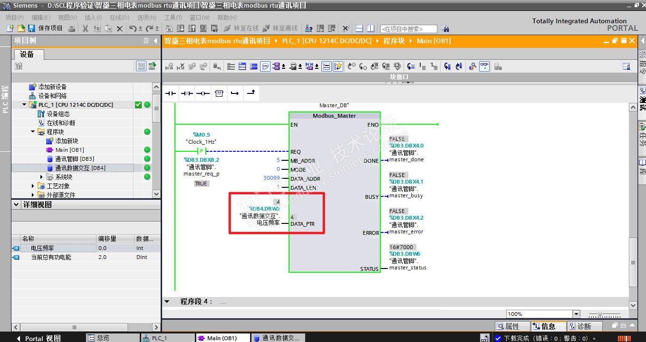The height and width of the screenshot is (342, 646).
Task: Click the open branch icon
Action: tap(234, 93)
